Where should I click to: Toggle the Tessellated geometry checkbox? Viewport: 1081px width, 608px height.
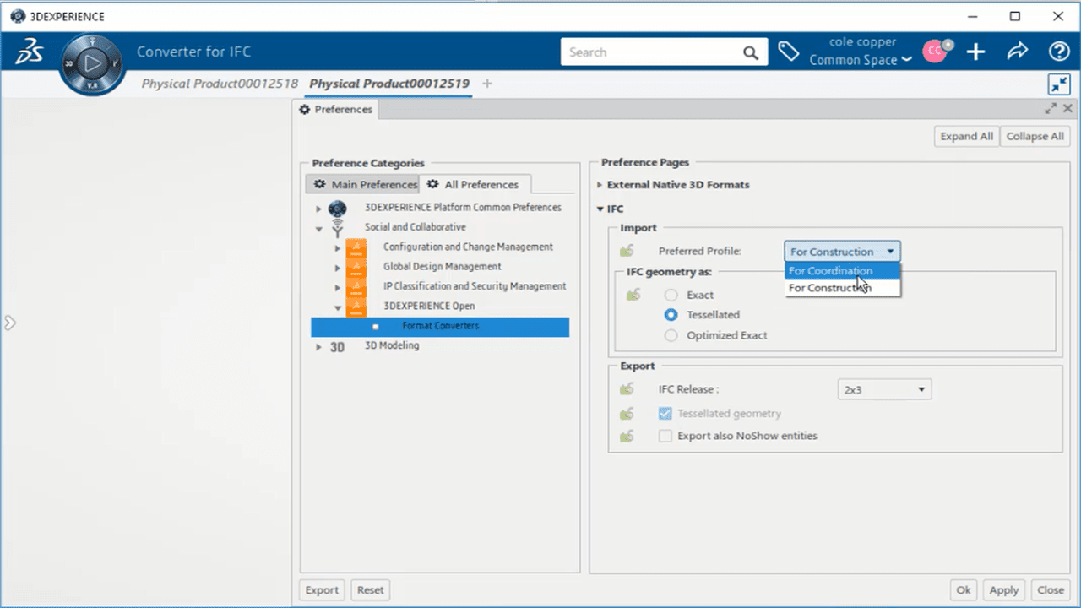pos(665,414)
